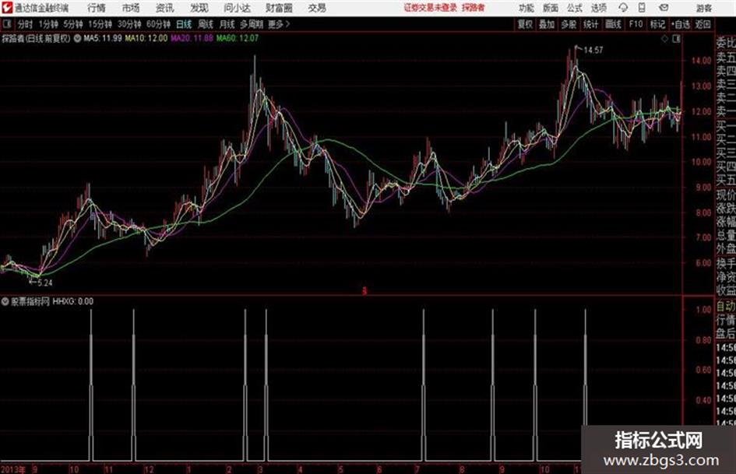The image size is (736, 474).
Task: Expand HHXG sub-chart indicator dropdown arrow
Action: [x=5, y=301]
